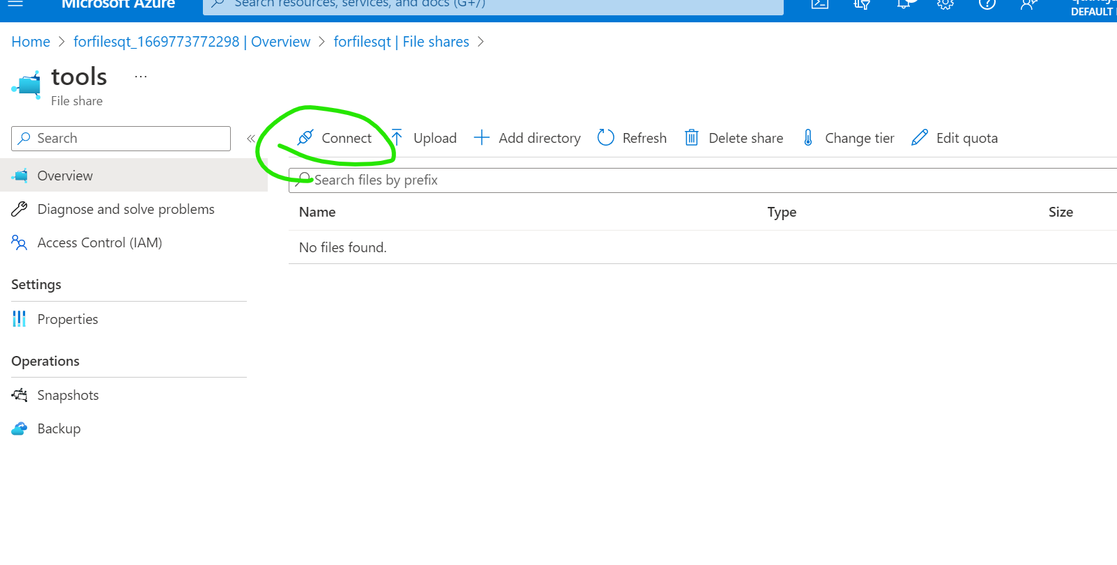Open Diagnose and solve problems

[126, 209]
